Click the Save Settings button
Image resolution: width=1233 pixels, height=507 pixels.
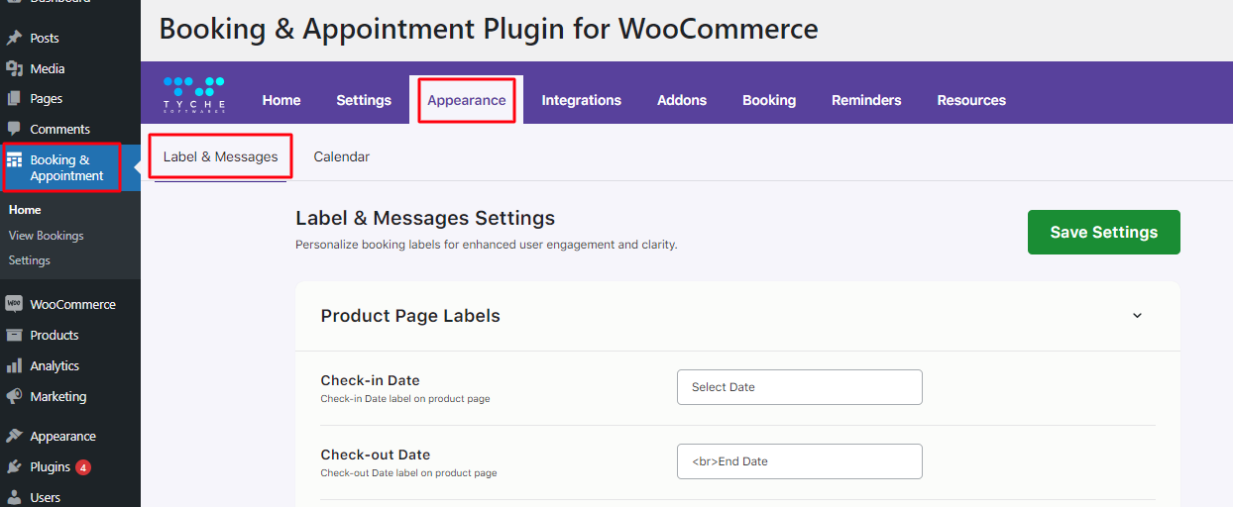coord(1104,232)
